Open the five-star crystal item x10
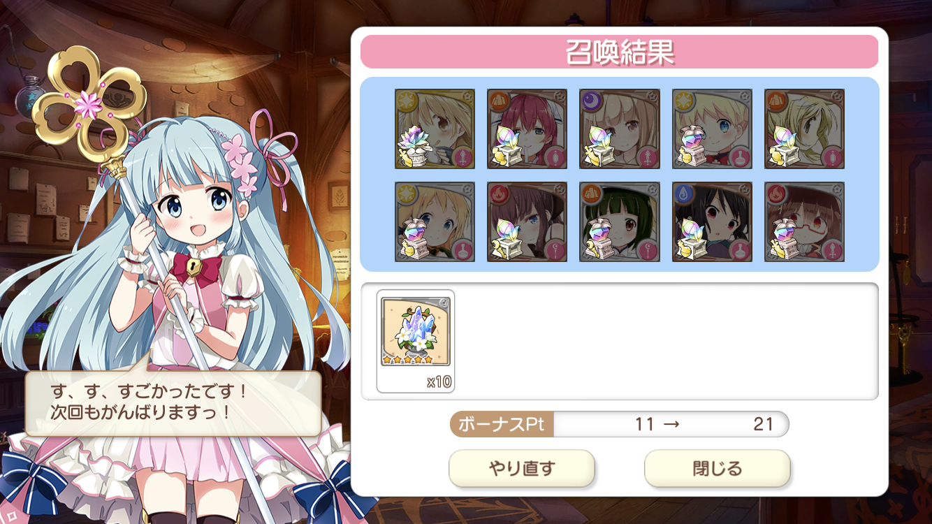Viewport: 932px width, 524px height. click(416, 341)
